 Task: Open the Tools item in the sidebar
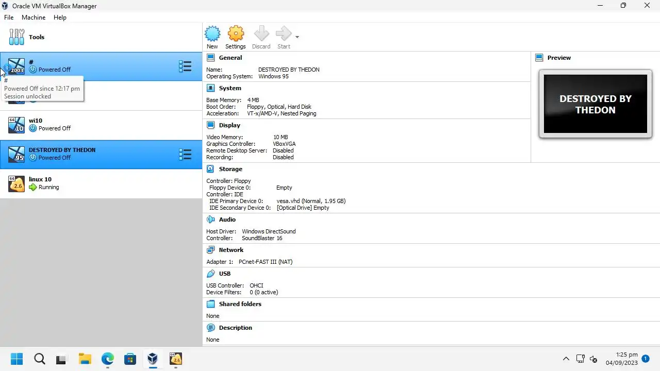101,37
